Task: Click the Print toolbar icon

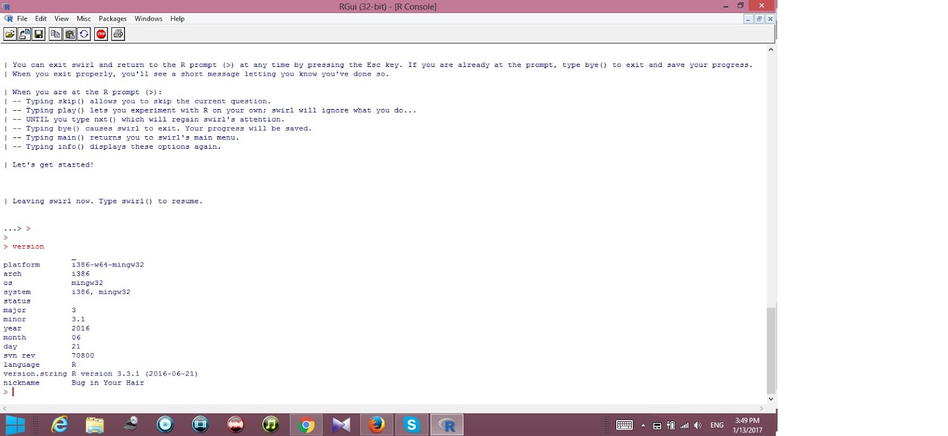Action: [x=118, y=34]
